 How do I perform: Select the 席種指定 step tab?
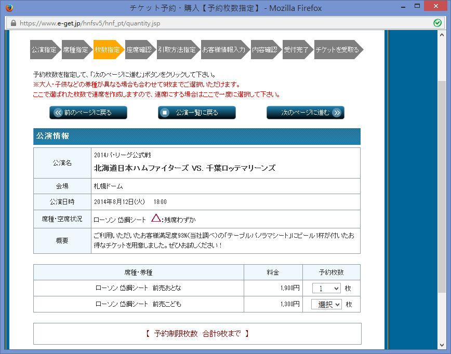coord(77,50)
